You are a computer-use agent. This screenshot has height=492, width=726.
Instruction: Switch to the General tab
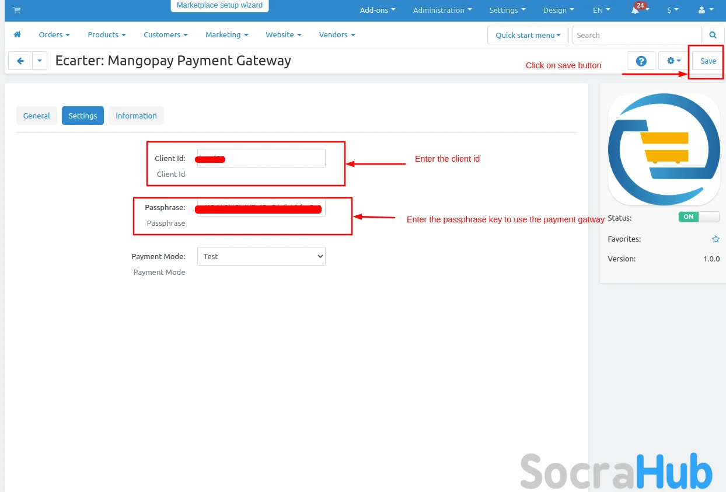(x=37, y=116)
